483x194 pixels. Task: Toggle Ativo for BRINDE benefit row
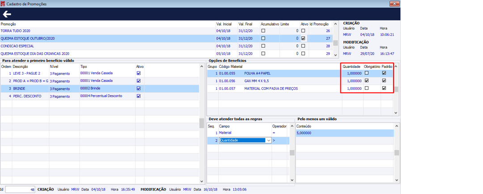pos(139,89)
